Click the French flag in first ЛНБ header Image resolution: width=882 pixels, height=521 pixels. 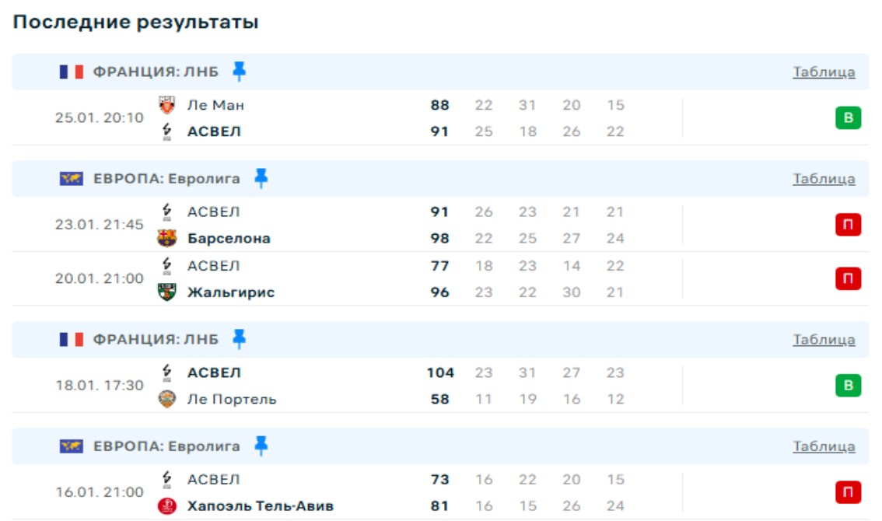click(x=72, y=72)
